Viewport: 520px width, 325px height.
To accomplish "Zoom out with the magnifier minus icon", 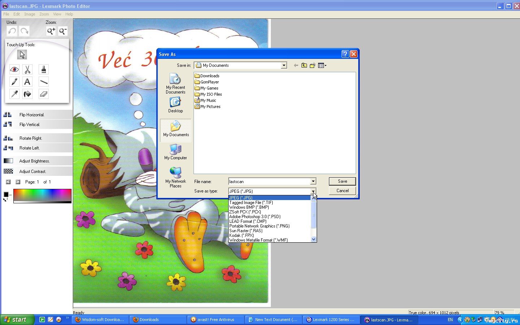I will [63, 31].
